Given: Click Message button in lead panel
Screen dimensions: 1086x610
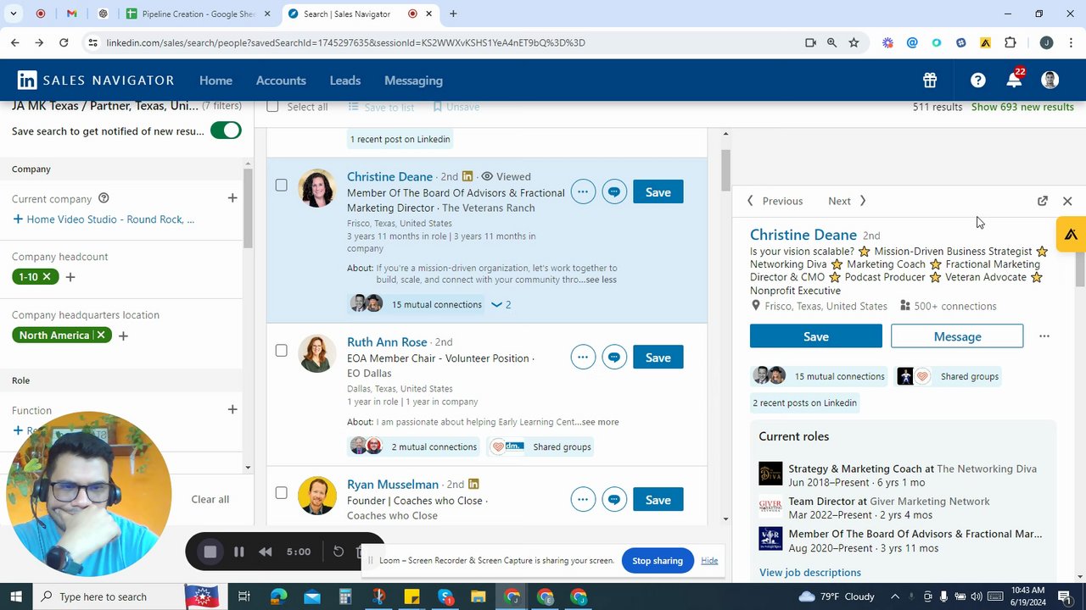Looking at the screenshot, I should (957, 336).
